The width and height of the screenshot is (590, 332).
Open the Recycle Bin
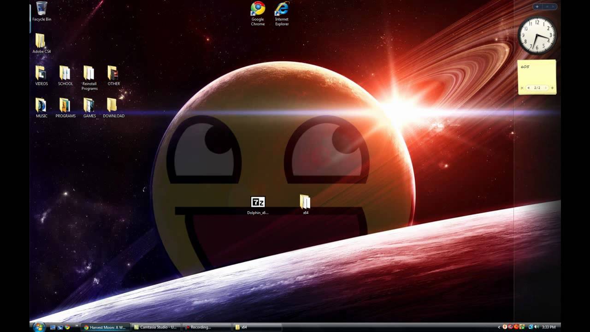click(x=41, y=10)
